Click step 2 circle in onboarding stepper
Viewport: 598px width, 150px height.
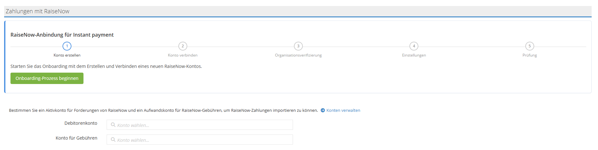tap(183, 46)
